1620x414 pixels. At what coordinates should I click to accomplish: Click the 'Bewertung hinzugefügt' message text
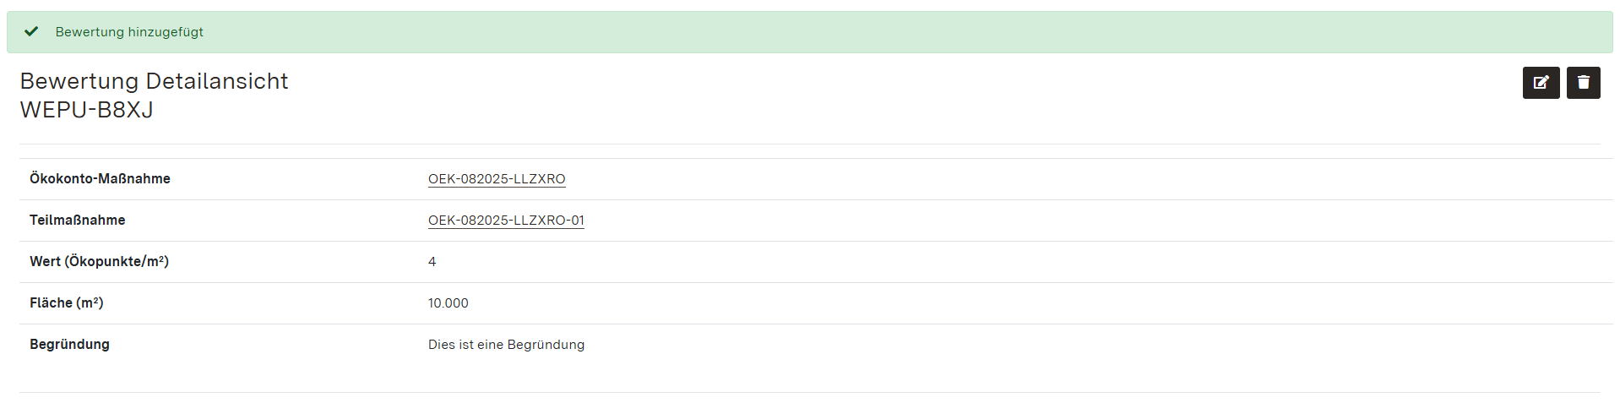129,32
